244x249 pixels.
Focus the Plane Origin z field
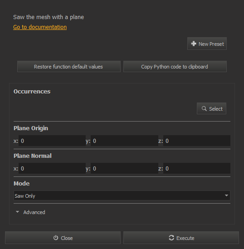point(197,141)
